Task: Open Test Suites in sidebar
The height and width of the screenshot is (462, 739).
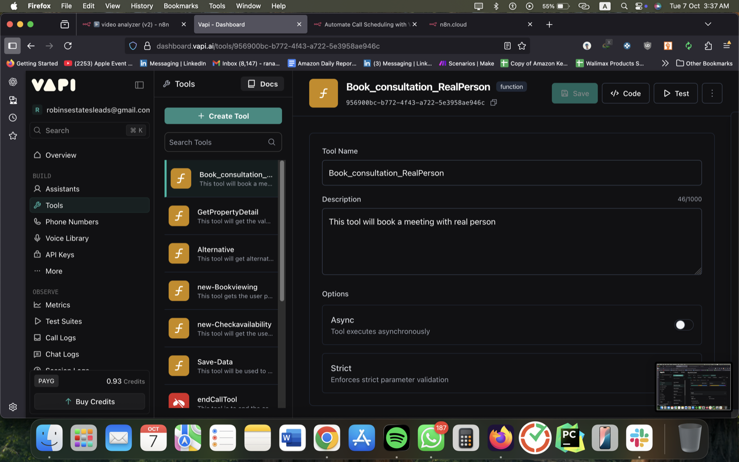Action: 90,321
